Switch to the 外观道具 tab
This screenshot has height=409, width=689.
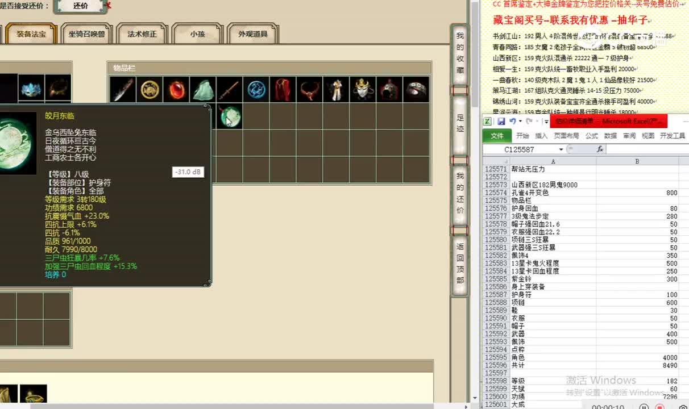click(x=252, y=34)
